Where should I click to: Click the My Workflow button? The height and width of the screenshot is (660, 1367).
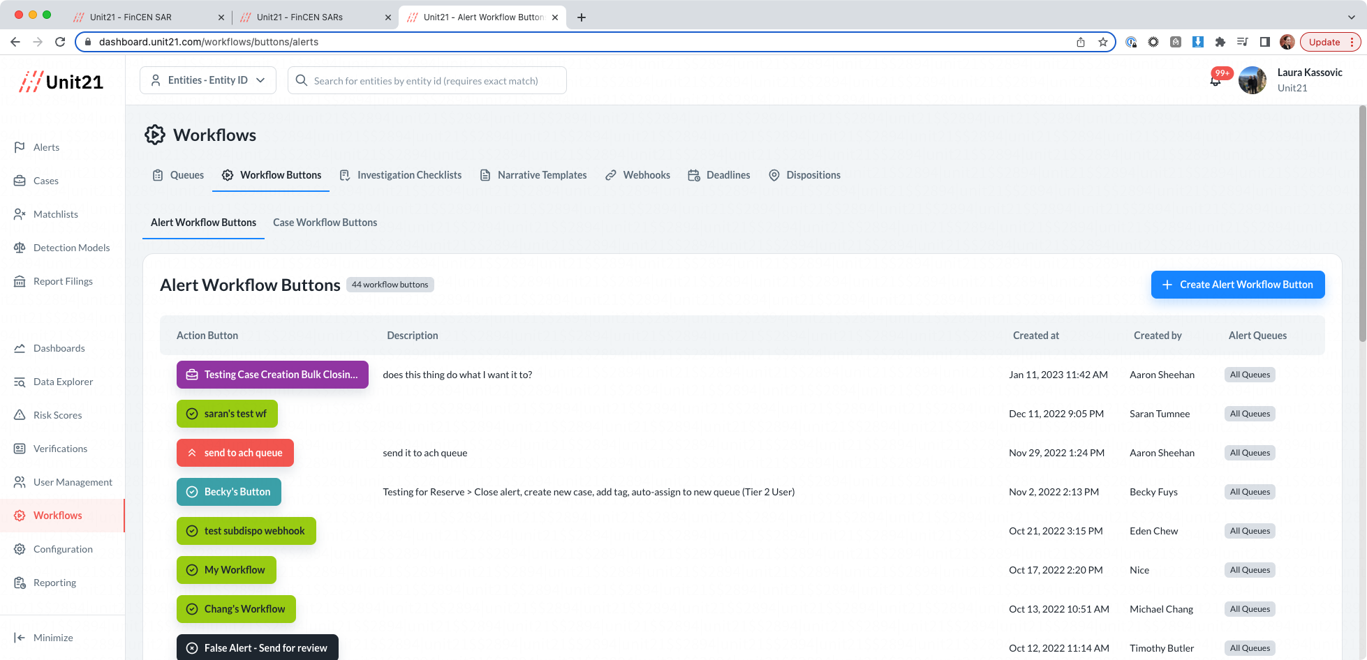click(x=226, y=570)
